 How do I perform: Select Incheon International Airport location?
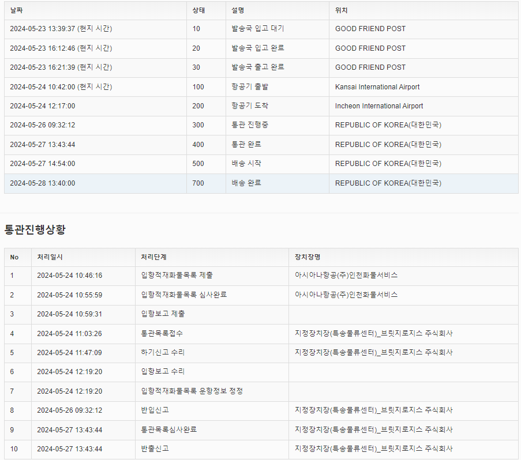coord(379,106)
